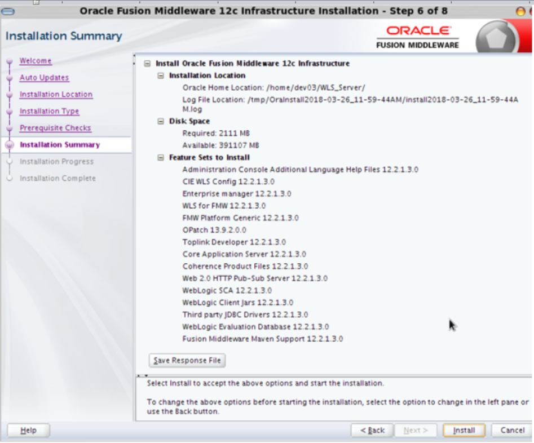The height and width of the screenshot is (443, 534).
Task: Go back to the previous step
Action: (x=372, y=429)
